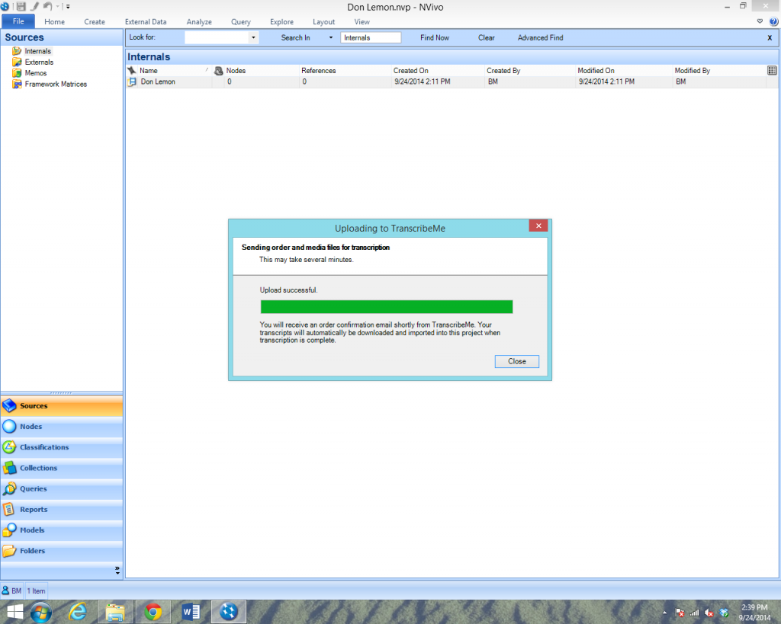781x624 pixels.
Task: Click the Nodes column header
Action: 261,71
